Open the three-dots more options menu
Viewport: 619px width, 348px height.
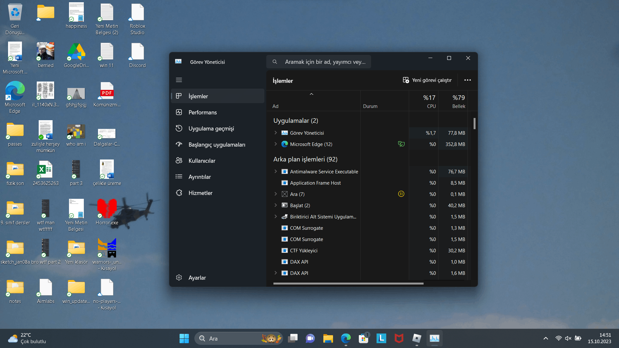pyautogui.click(x=467, y=80)
